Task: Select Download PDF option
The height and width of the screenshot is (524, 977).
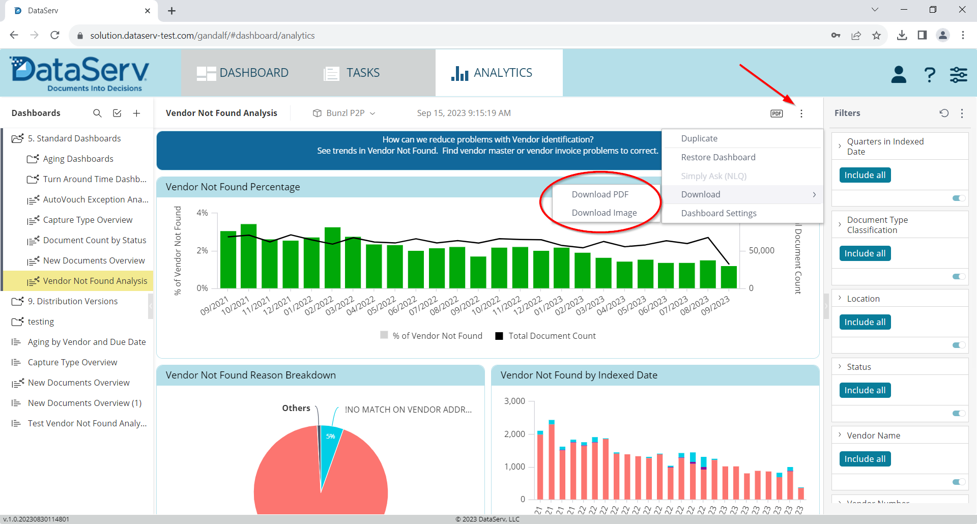Action: (600, 194)
